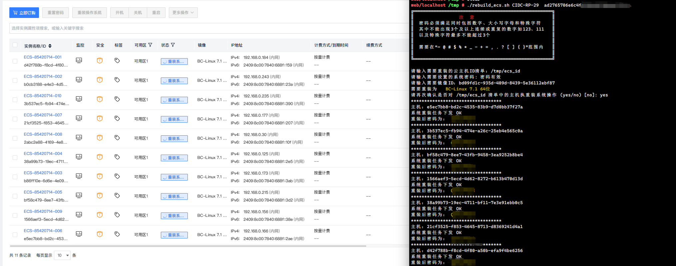Click 开机 power-on button

click(x=120, y=13)
